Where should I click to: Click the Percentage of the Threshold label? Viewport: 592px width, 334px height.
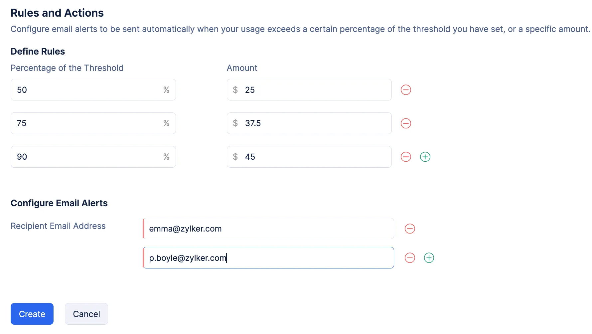point(67,68)
